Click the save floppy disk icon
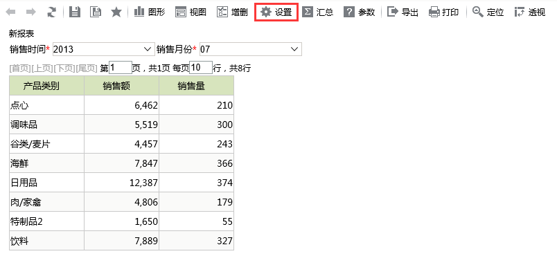 coord(75,12)
